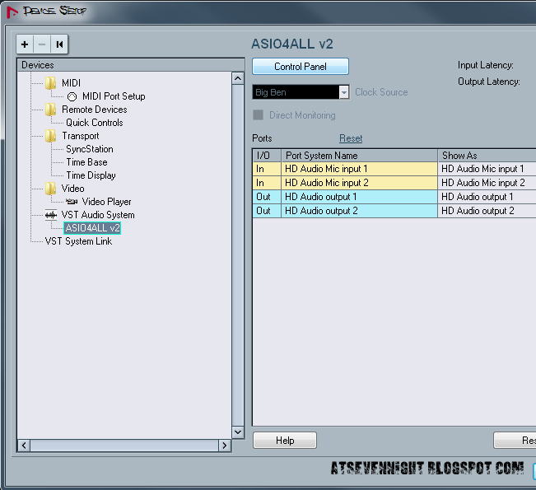Click the Video folder icon
Image resolution: width=536 pixels, height=490 pixels.
50,189
